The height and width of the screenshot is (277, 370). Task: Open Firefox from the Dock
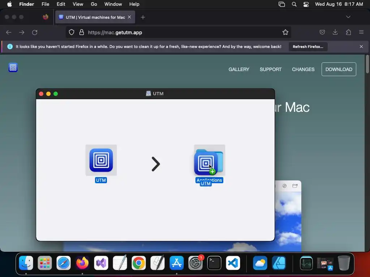point(82,263)
